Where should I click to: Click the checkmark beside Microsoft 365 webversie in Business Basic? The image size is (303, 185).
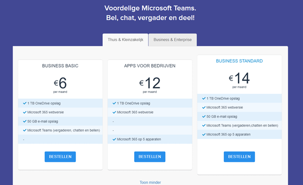25,112
